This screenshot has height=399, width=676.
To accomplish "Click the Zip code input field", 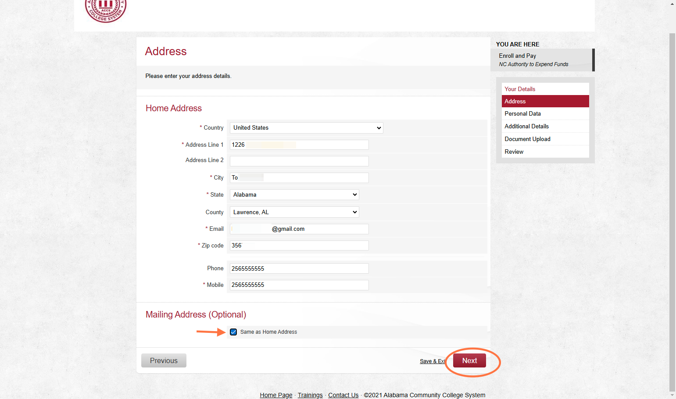I will [x=299, y=246].
